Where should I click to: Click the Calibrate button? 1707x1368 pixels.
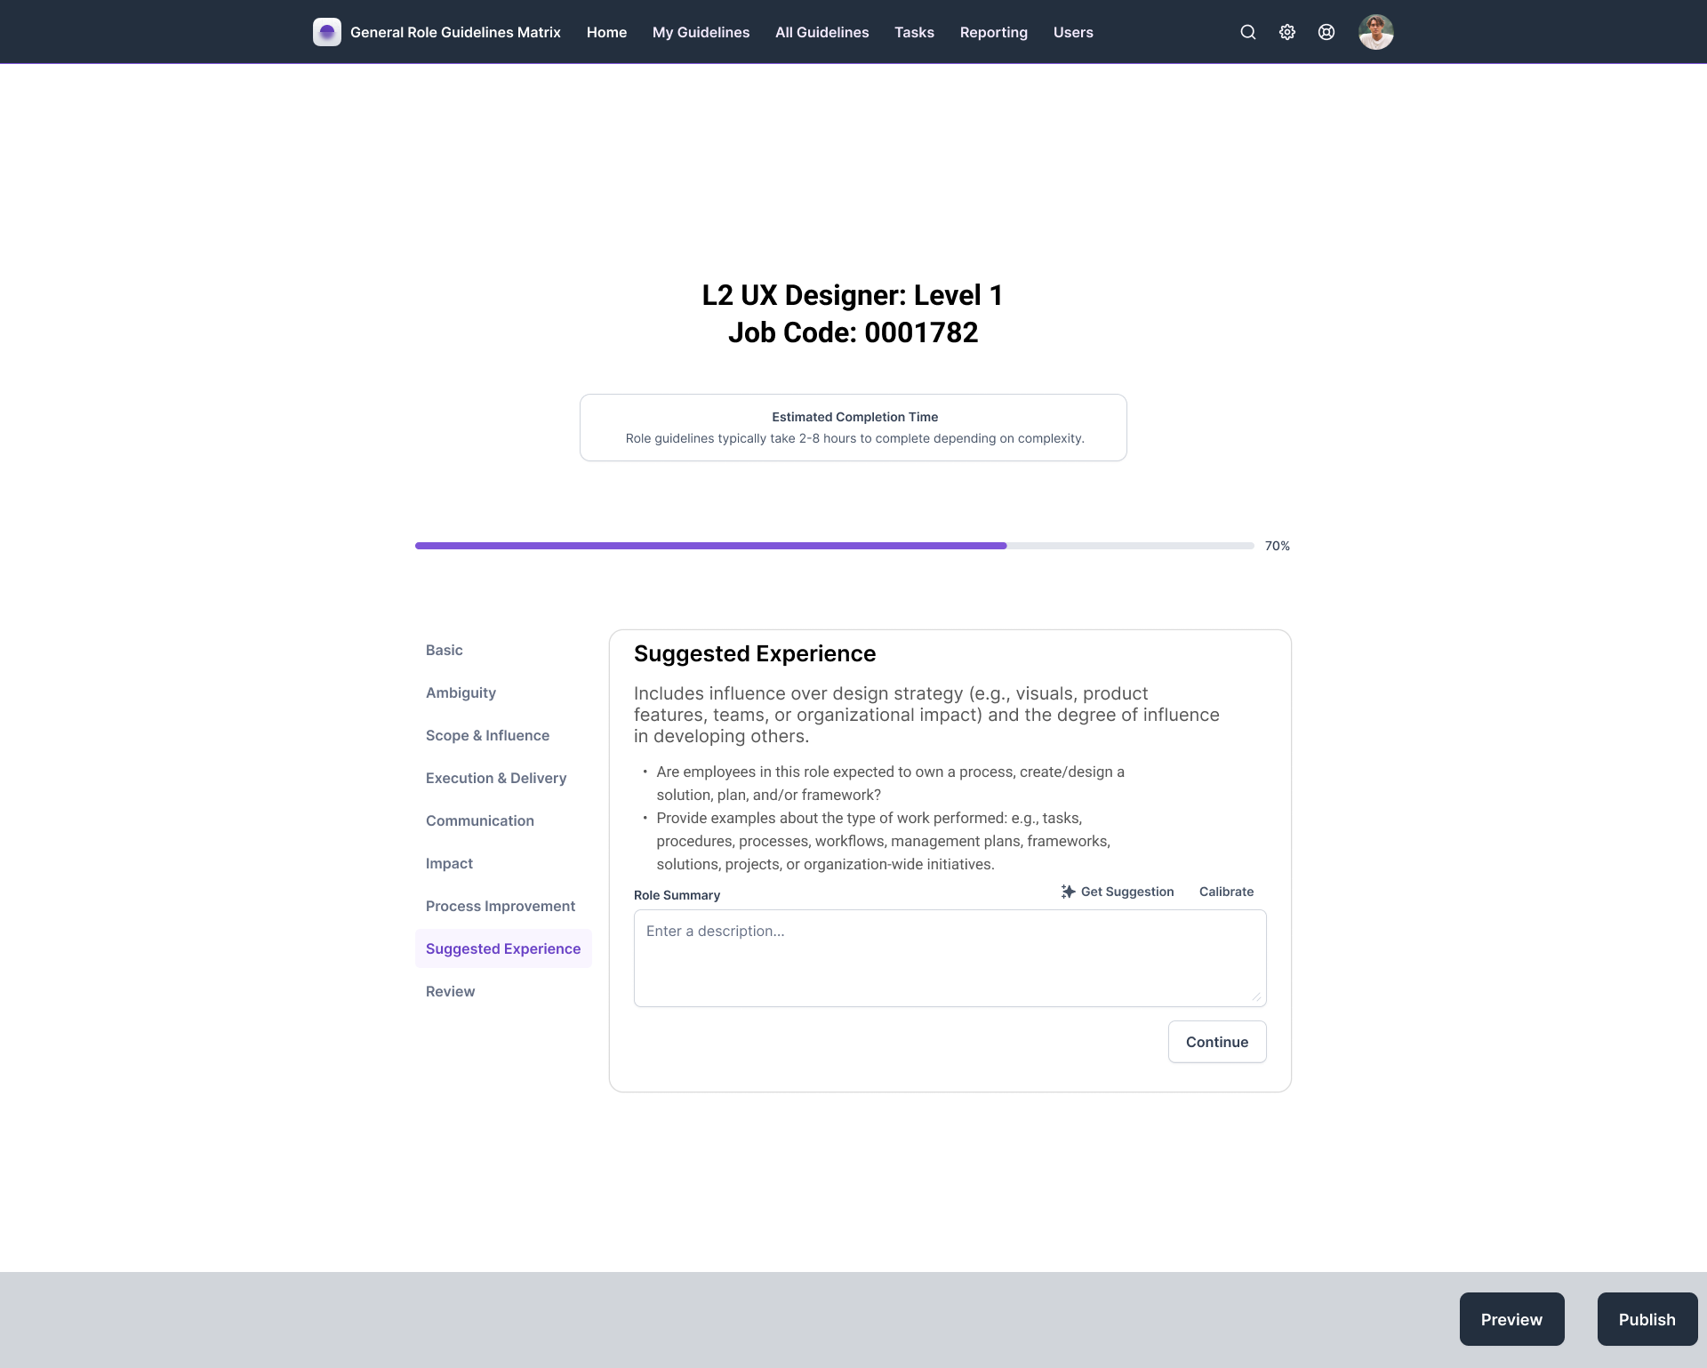point(1226,892)
